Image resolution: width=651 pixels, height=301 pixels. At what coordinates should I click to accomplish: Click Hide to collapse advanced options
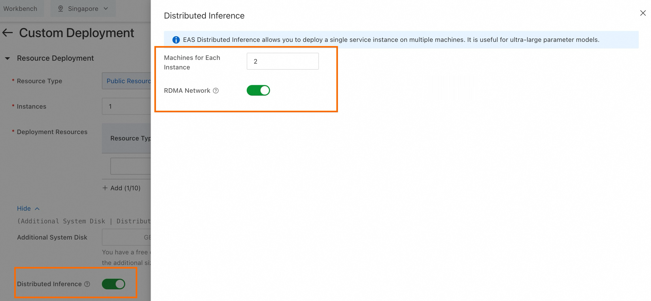point(24,209)
